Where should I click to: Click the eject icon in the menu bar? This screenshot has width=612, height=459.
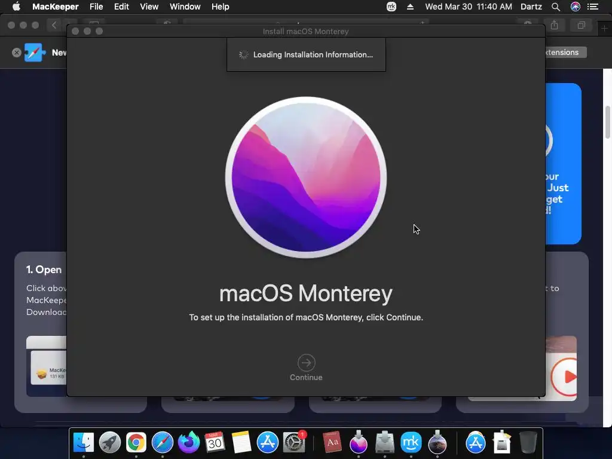(410, 7)
